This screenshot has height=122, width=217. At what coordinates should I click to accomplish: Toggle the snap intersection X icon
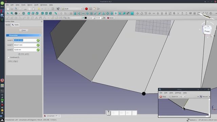click(120, 14)
